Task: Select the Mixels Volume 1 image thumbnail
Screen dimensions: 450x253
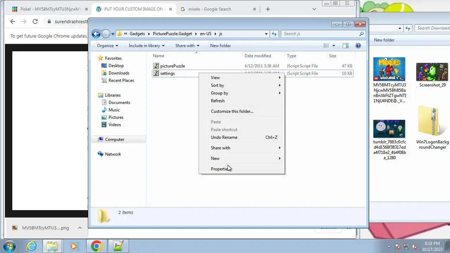Action: click(389, 69)
